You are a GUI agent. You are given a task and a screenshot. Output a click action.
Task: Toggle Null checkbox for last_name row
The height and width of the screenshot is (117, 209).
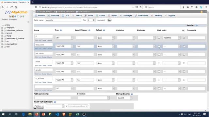[x=159, y=55]
